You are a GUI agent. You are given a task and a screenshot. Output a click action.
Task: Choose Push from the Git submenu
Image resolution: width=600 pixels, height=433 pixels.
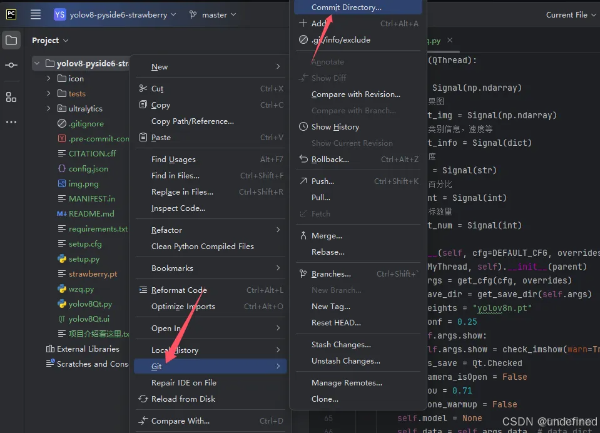coord(323,181)
